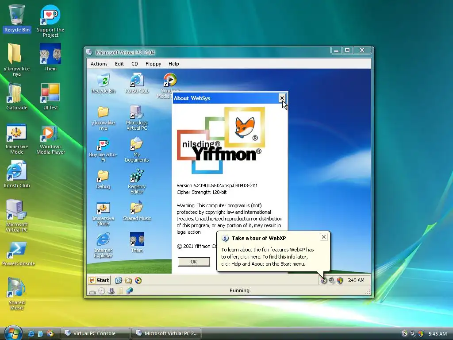Click the Version 6.2.1900.5512 text line
453x340 pixels.
(217, 185)
